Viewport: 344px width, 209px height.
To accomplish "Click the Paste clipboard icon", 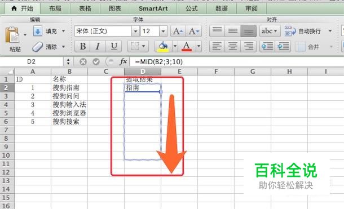I will (12, 35).
